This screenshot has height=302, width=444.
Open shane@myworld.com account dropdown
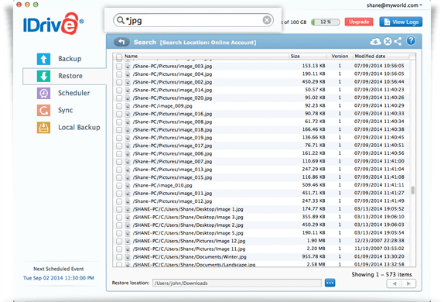[394, 5]
